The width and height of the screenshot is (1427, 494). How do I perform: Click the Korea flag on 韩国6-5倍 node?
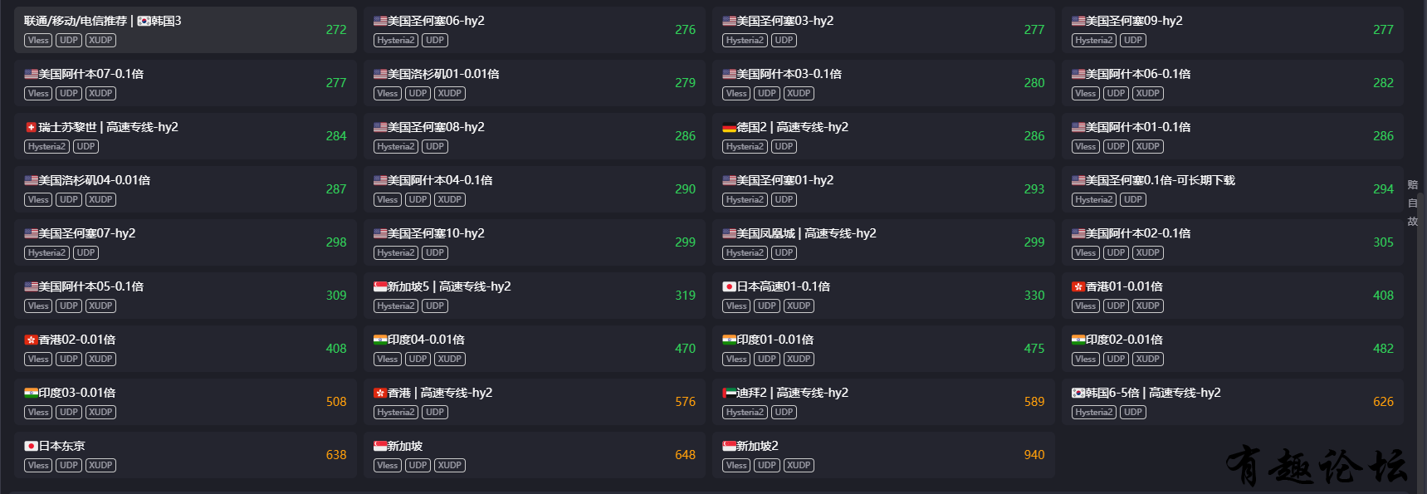tap(1078, 393)
